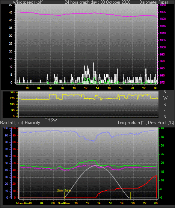Click the red rainfall line's peak near midnight
This screenshot has height=208, width=175.
(x=156, y=176)
